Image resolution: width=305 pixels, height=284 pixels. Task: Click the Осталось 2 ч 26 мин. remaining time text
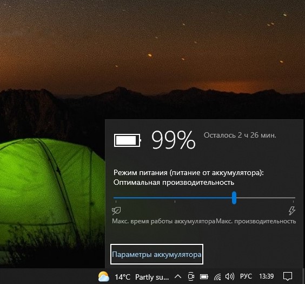tap(240, 135)
